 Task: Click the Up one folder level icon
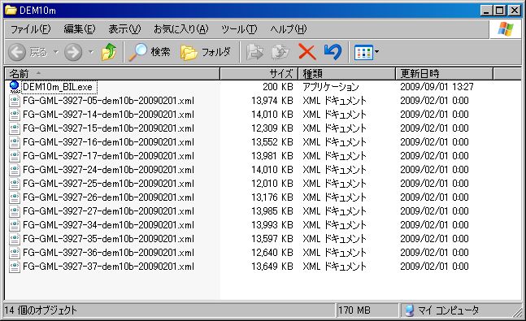click(109, 52)
